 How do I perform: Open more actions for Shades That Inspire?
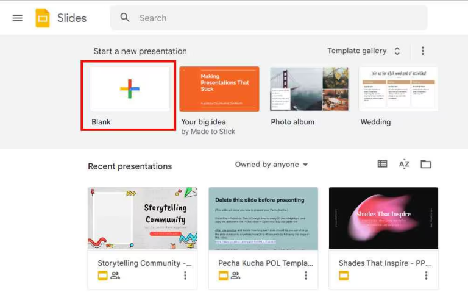pyautogui.click(x=426, y=275)
